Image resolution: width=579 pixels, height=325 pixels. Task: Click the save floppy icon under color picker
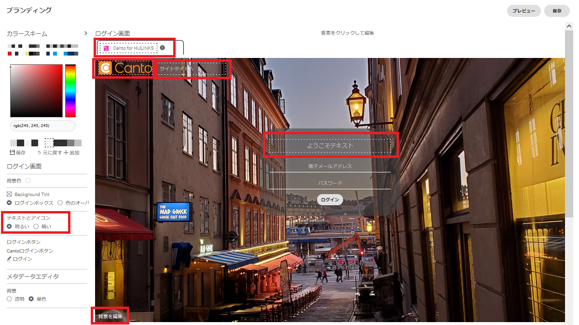tap(13, 153)
